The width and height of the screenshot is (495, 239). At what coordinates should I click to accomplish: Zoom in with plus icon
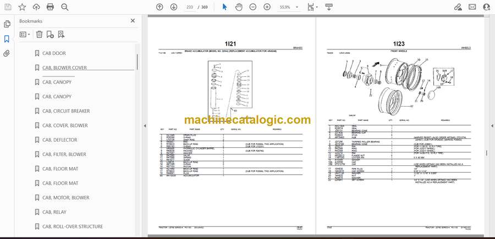coord(267,7)
